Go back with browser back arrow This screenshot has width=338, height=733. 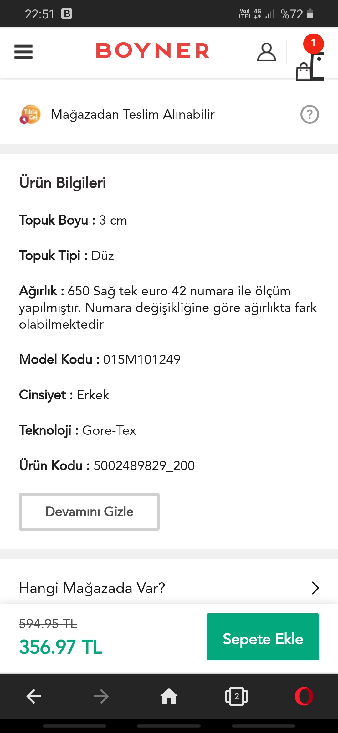click(x=34, y=696)
